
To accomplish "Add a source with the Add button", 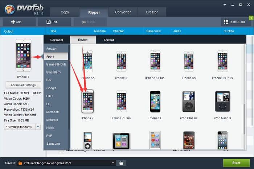I will pos(19,22).
